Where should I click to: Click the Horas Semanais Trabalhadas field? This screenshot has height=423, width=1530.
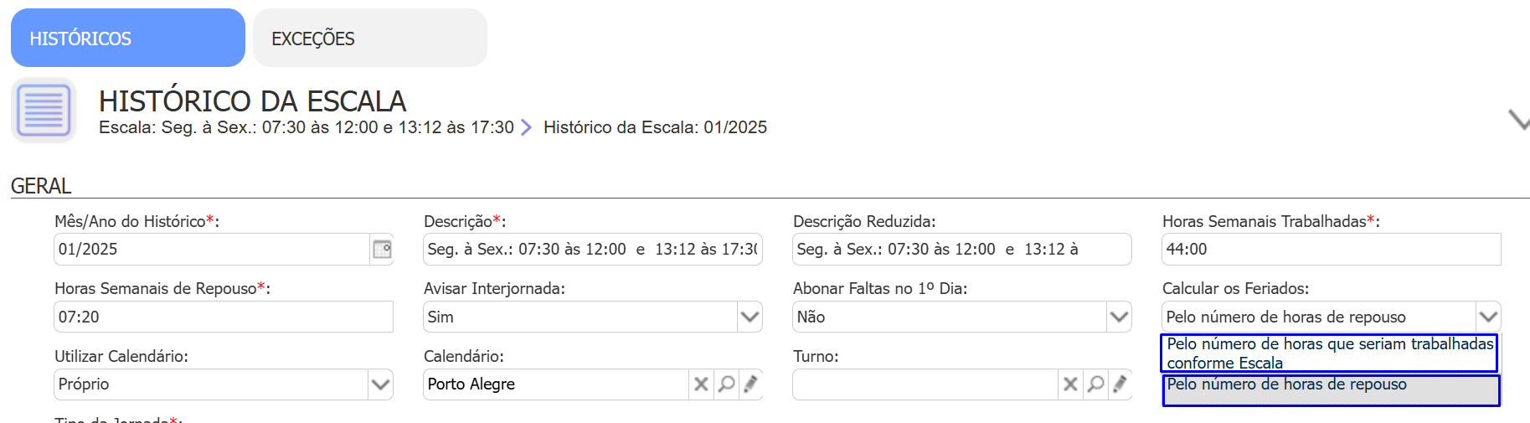(x=1331, y=250)
